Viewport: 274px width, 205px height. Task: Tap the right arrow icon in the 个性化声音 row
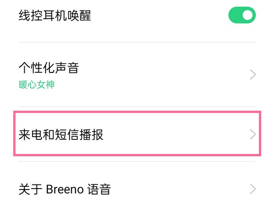253,75
